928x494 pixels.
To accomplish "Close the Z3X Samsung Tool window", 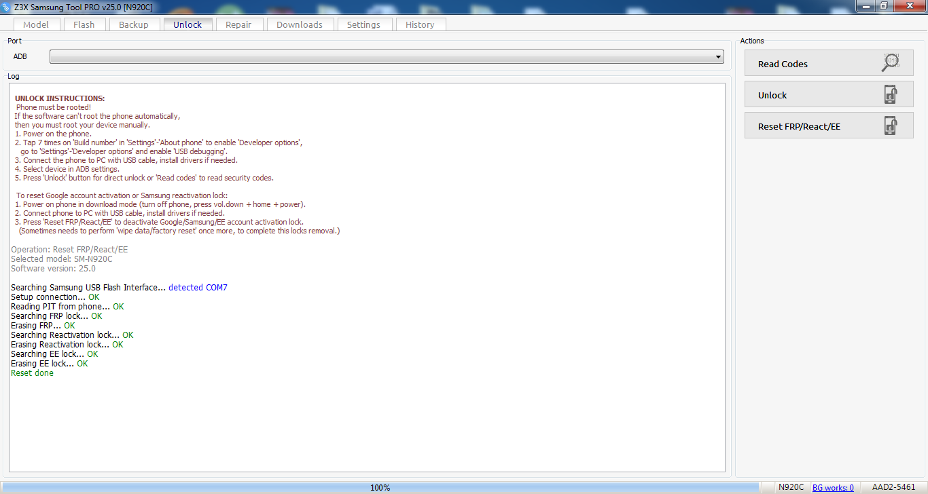I will (x=909, y=5).
